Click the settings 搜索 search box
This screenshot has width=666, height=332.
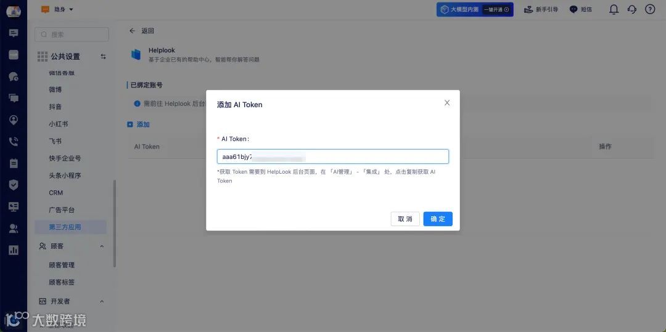click(72, 34)
